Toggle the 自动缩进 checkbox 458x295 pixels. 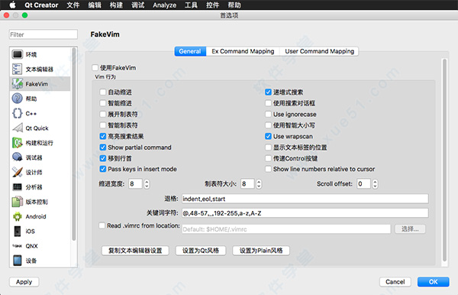tap(102, 92)
